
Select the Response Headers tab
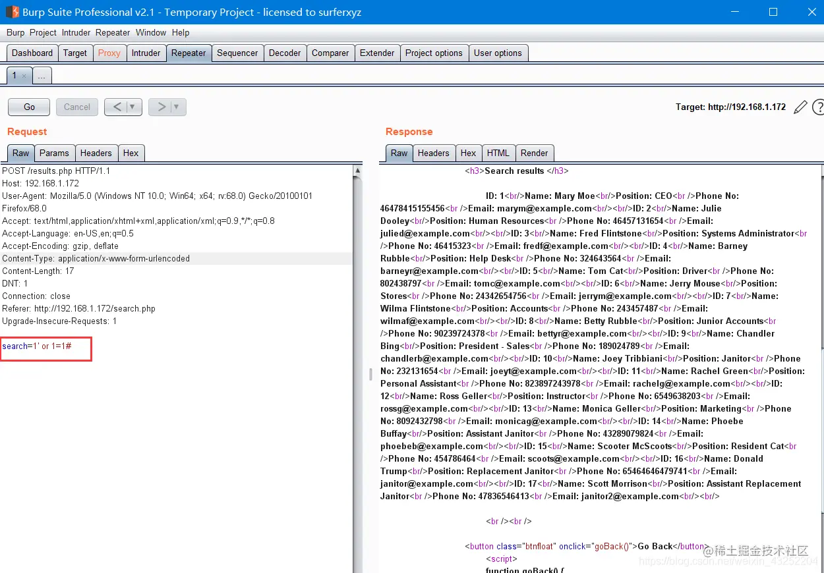coord(434,153)
